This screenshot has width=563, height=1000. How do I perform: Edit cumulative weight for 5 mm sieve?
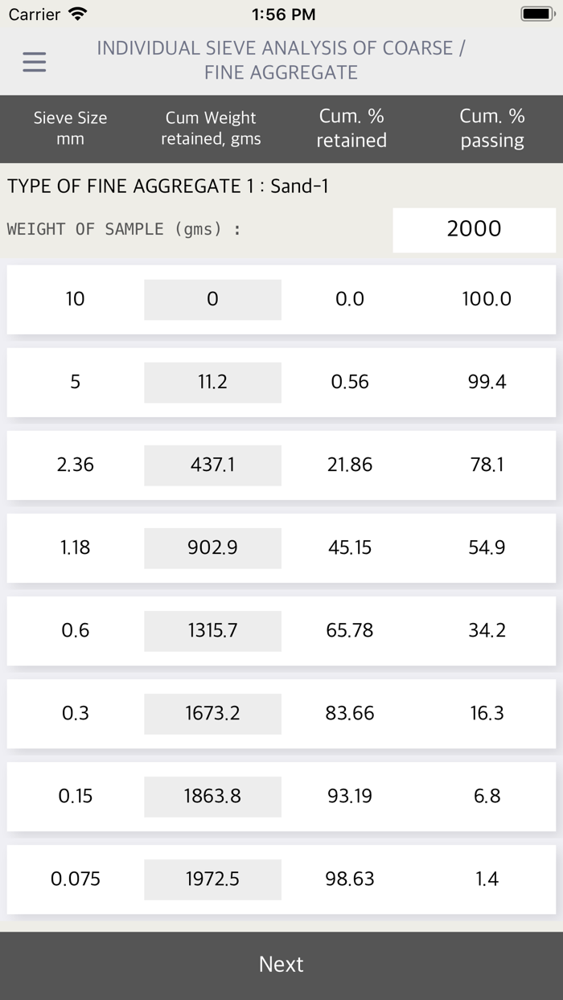212,383
